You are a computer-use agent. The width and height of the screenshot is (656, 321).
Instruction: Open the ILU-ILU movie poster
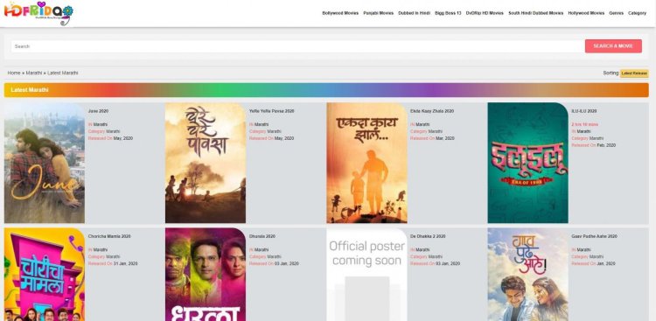528,163
